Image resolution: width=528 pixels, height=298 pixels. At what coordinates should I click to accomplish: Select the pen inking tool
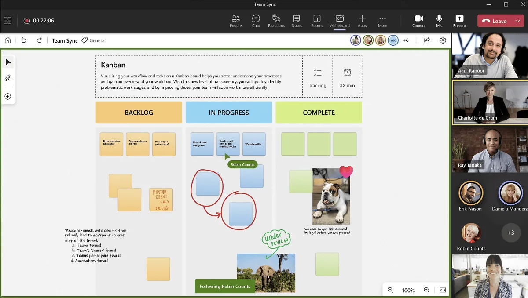click(8, 78)
